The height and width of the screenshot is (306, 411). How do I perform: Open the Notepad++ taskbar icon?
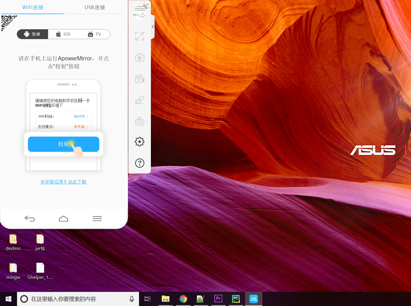tap(201, 299)
